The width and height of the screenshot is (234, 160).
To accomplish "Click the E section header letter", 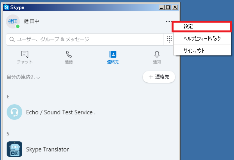I will (8, 97).
